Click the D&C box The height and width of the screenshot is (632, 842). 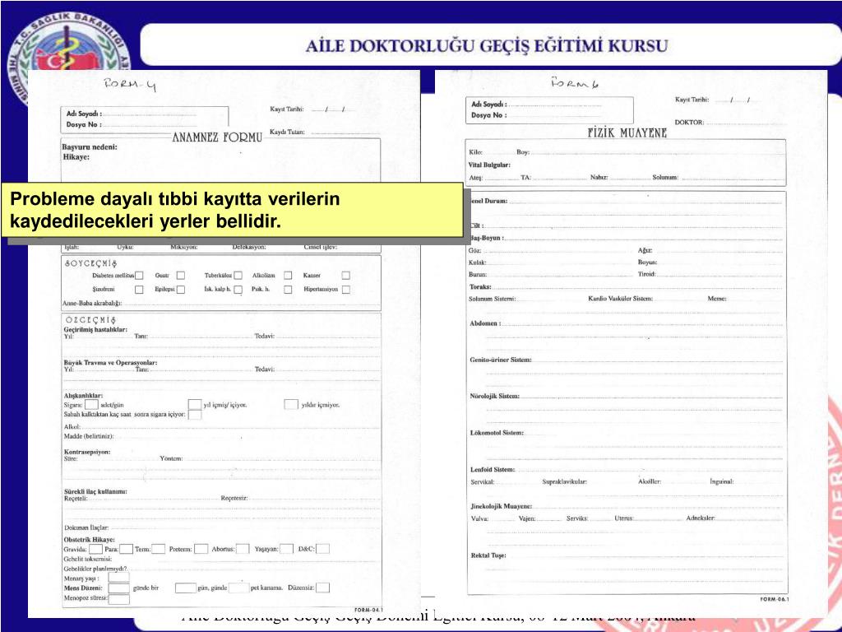click(322, 549)
